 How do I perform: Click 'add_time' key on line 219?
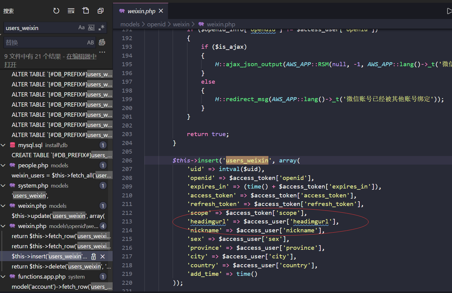point(204,274)
